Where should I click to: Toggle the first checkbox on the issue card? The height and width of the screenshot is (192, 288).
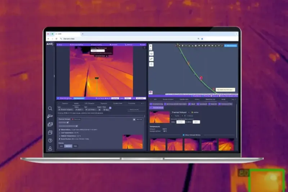(x=68, y=122)
